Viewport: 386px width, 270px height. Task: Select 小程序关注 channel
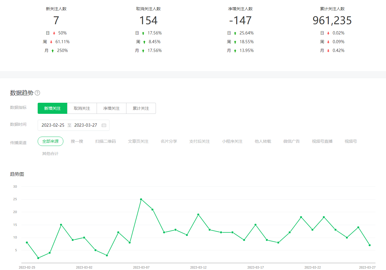click(x=232, y=141)
